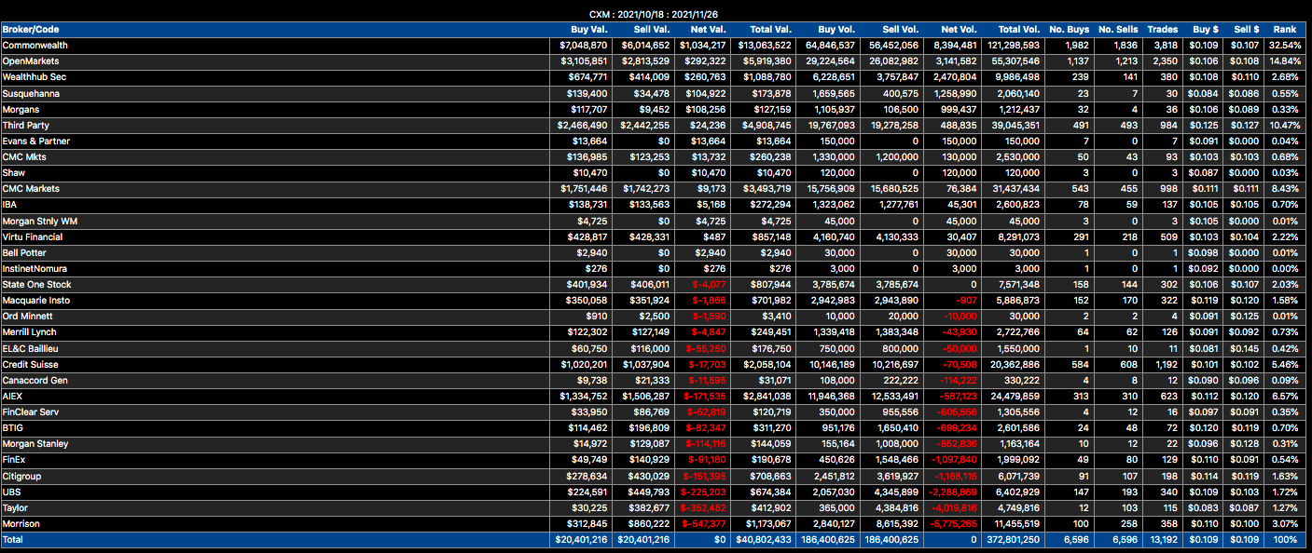This screenshot has width=1312, height=553.
Task: Click the OpenMarkets broker name
Action: click(x=31, y=61)
